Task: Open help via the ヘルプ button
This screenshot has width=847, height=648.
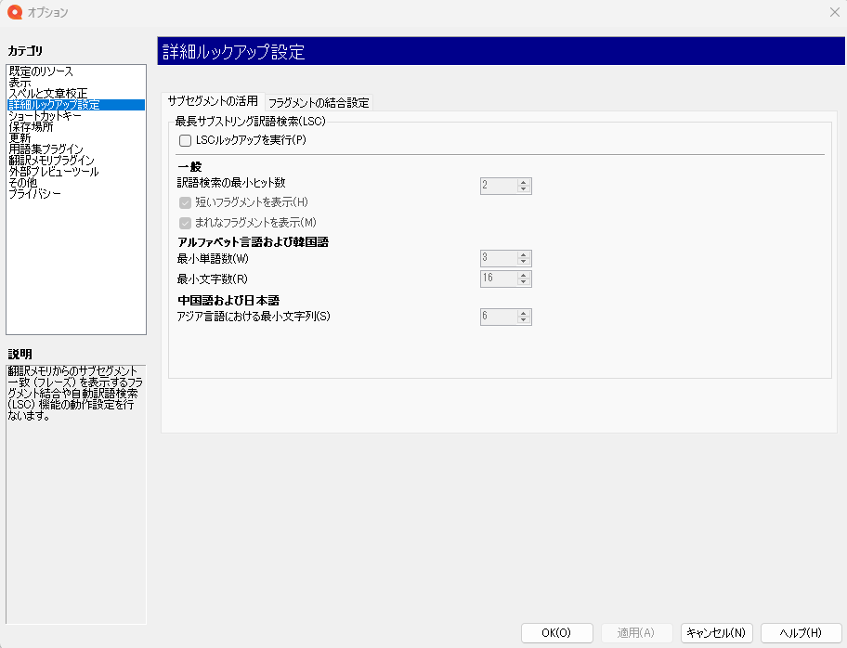Action: pos(794,633)
